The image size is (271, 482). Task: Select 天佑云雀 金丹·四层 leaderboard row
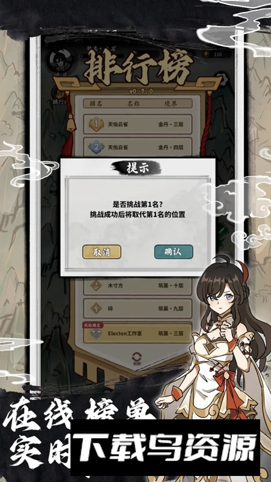coord(138,147)
